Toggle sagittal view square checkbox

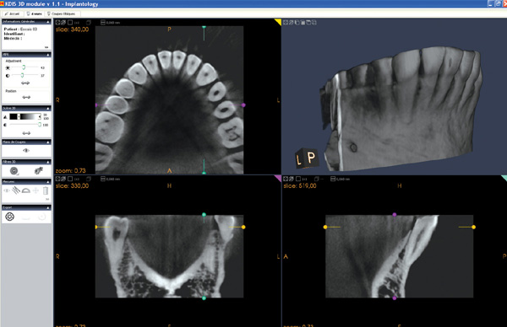298,179
